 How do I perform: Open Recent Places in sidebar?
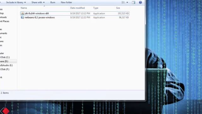click(4, 21)
